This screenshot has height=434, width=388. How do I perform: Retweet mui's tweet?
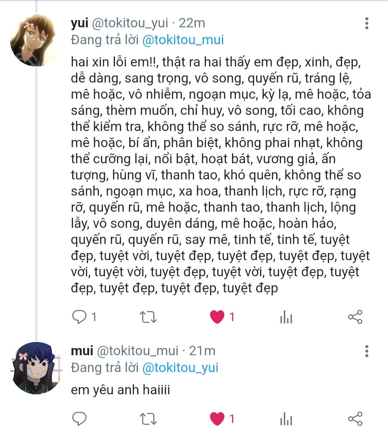(148, 419)
